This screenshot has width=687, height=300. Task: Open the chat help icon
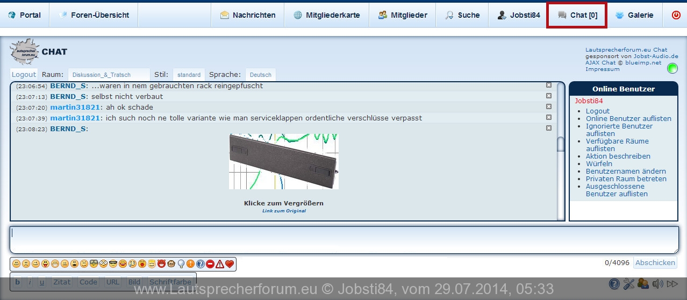coord(614,284)
